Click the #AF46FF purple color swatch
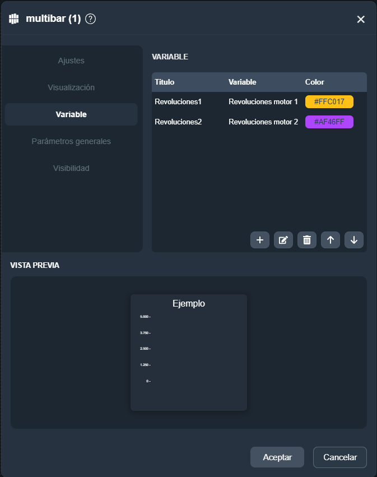 coord(329,122)
